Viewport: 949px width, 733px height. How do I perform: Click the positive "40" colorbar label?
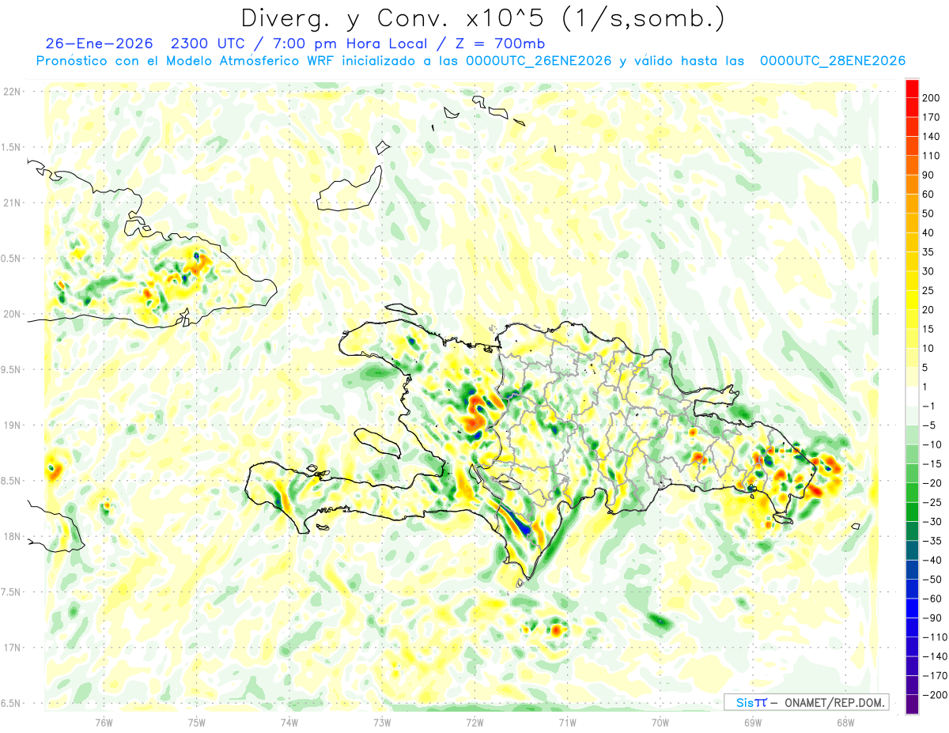click(x=929, y=232)
